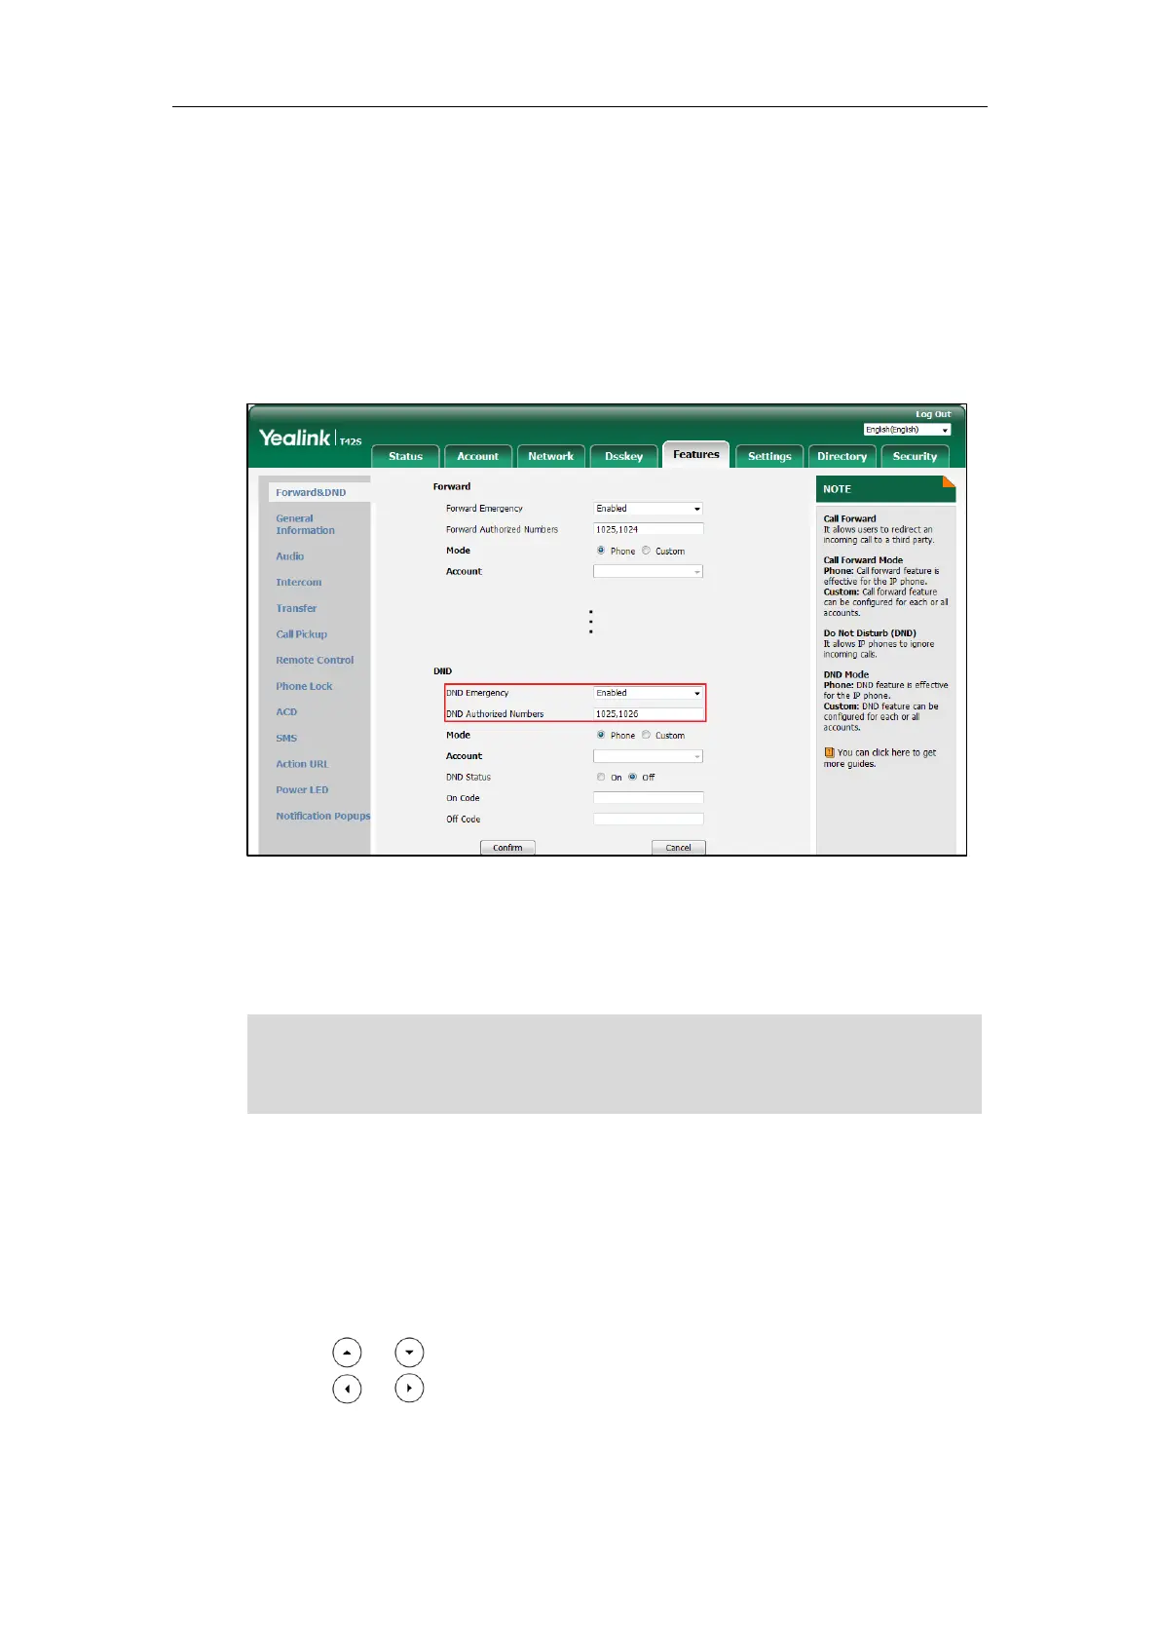Open the DND Account dropdown
Viewport: 1160px width, 1641px height.
click(648, 756)
